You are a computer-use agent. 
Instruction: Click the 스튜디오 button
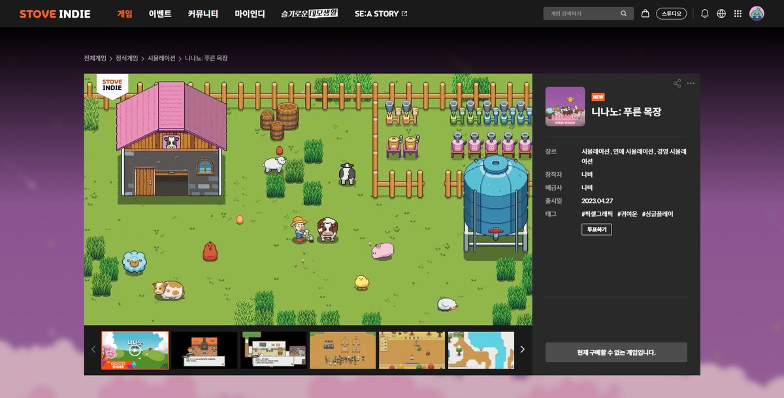tap(672, 13)
